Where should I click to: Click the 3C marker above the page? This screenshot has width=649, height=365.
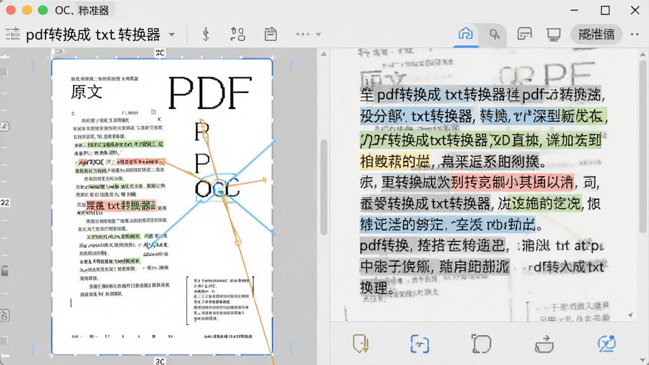click(x=160, y=53)
